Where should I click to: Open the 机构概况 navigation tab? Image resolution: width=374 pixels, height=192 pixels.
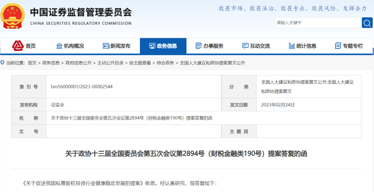coord(70,46)
